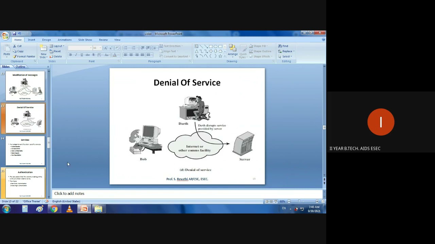Run spell check from status bar
435x244 pixels.
[47, 201]
